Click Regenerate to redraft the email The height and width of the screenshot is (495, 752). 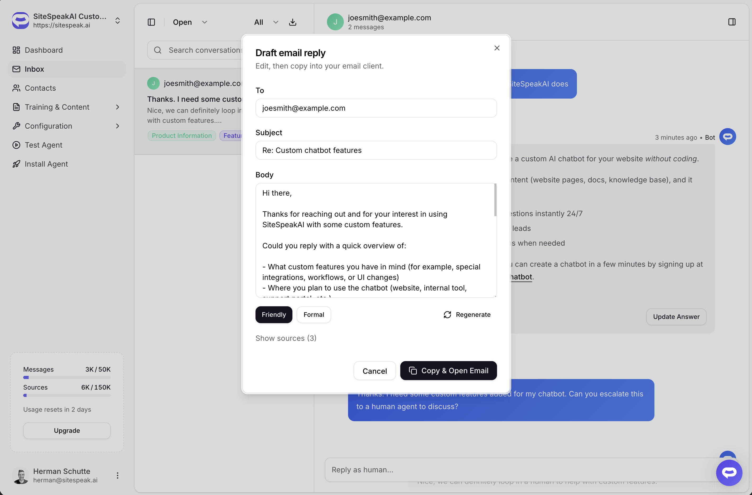(467, 314)
